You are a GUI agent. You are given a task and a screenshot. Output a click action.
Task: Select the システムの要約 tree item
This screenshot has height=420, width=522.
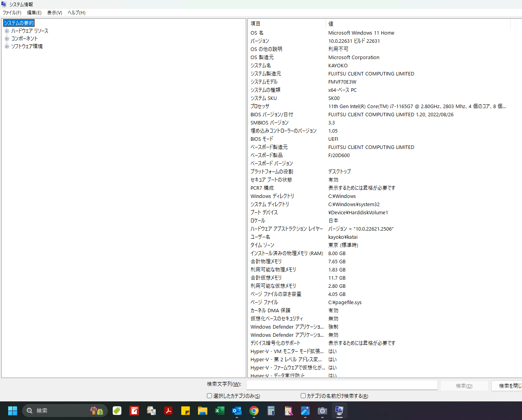(19, 23)
